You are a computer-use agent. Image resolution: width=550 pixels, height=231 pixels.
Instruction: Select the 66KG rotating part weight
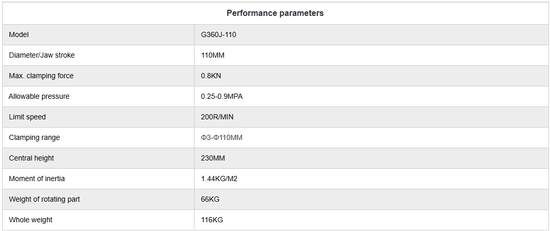point(211,199)
